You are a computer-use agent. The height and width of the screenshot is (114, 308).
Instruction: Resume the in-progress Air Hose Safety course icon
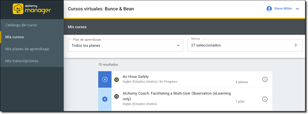coord(105,79)
